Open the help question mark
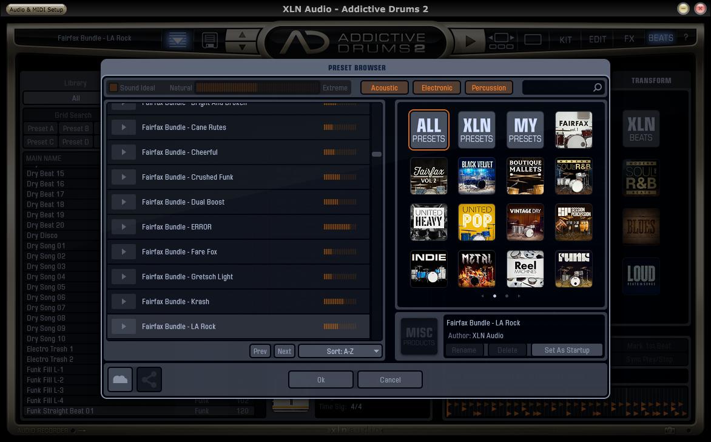Screen dimensions: 711x442 tap(686, 38)
